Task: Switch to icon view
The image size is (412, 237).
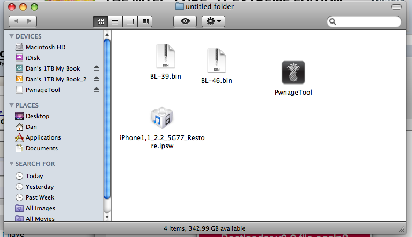Action: pyautogui.click(x=100, y=21)
